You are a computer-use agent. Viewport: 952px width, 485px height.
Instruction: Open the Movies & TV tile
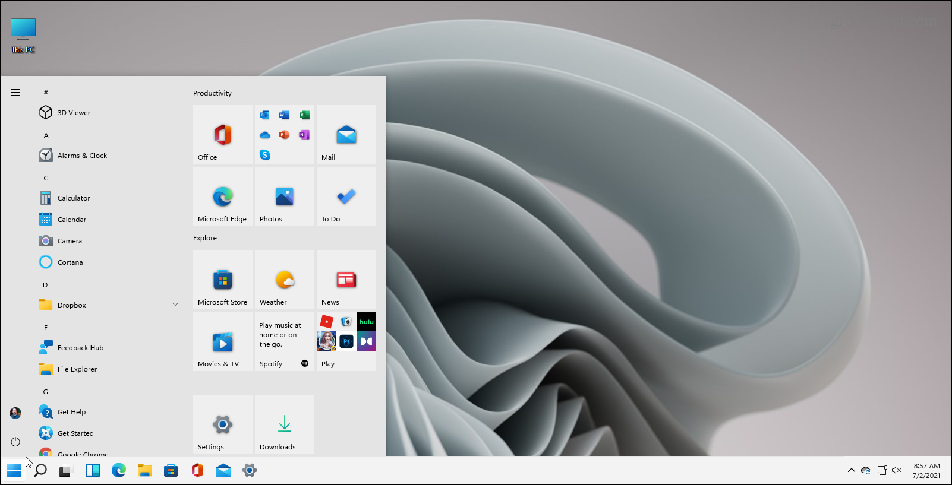coord(223,341)
